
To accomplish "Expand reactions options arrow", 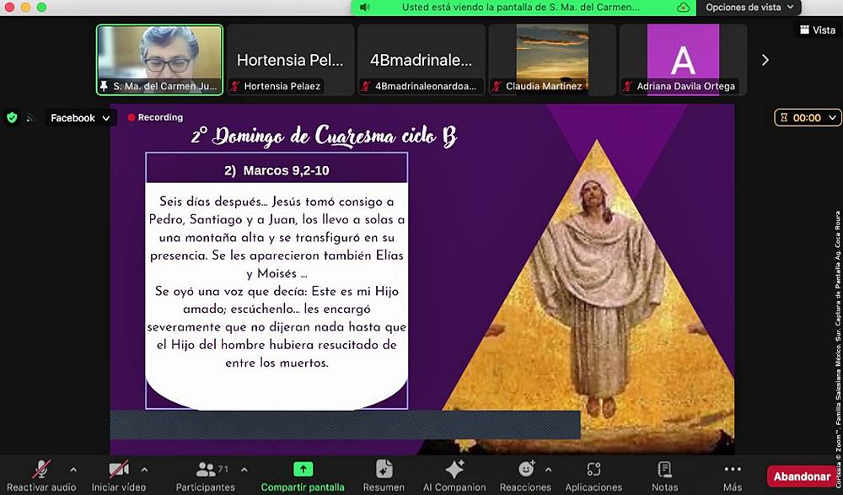I will click(x=548, y=470).
